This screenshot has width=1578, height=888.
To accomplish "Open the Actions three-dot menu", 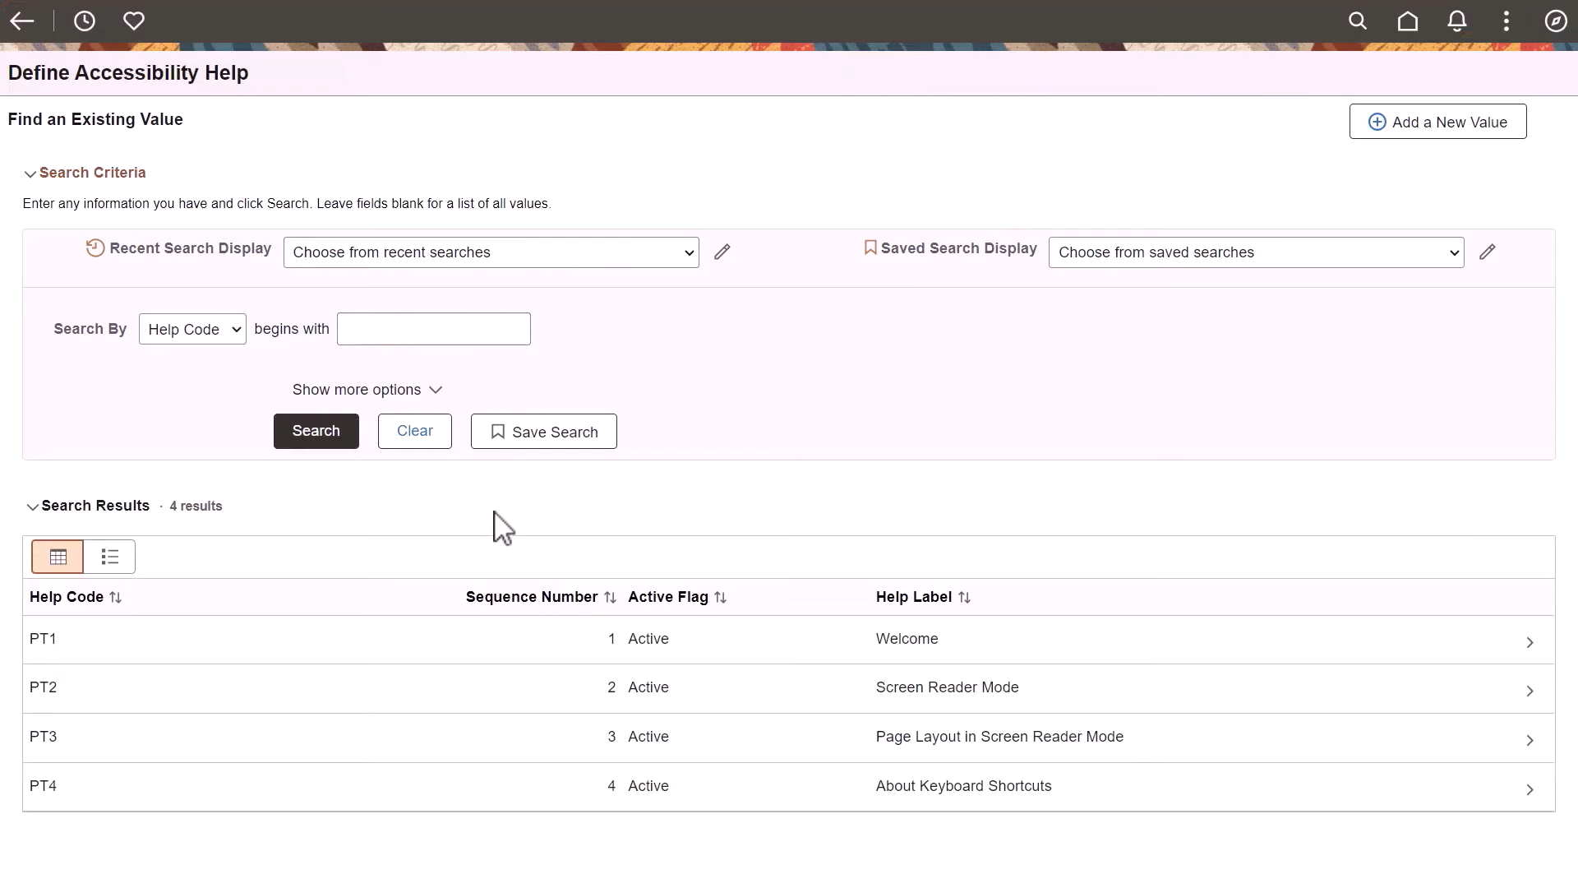I will click(x=1506, y=21).
